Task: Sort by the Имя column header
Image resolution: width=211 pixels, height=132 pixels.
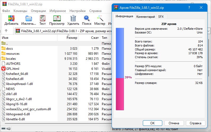Action: (29, 38)
